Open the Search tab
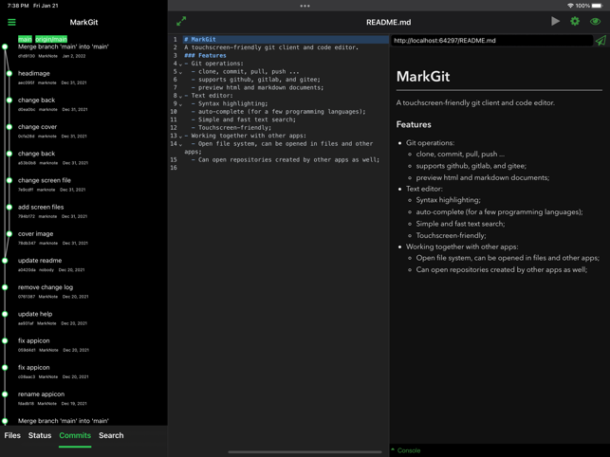Image resolution: width=610 pixels, height=457 pixels. point(111,435)
